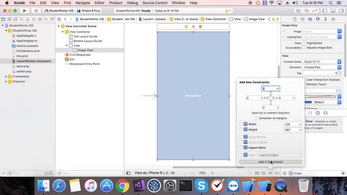Check the Highlighted state checkbox
The width and height of the screenshot is (347, 195).
[304, 43]
